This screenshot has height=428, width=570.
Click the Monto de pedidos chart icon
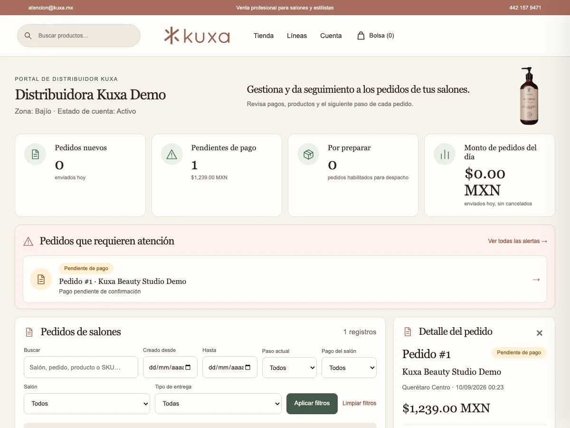click(x=445, y=154)
